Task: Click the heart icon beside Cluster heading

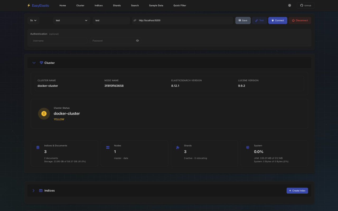Action: [x=41, y=63]
